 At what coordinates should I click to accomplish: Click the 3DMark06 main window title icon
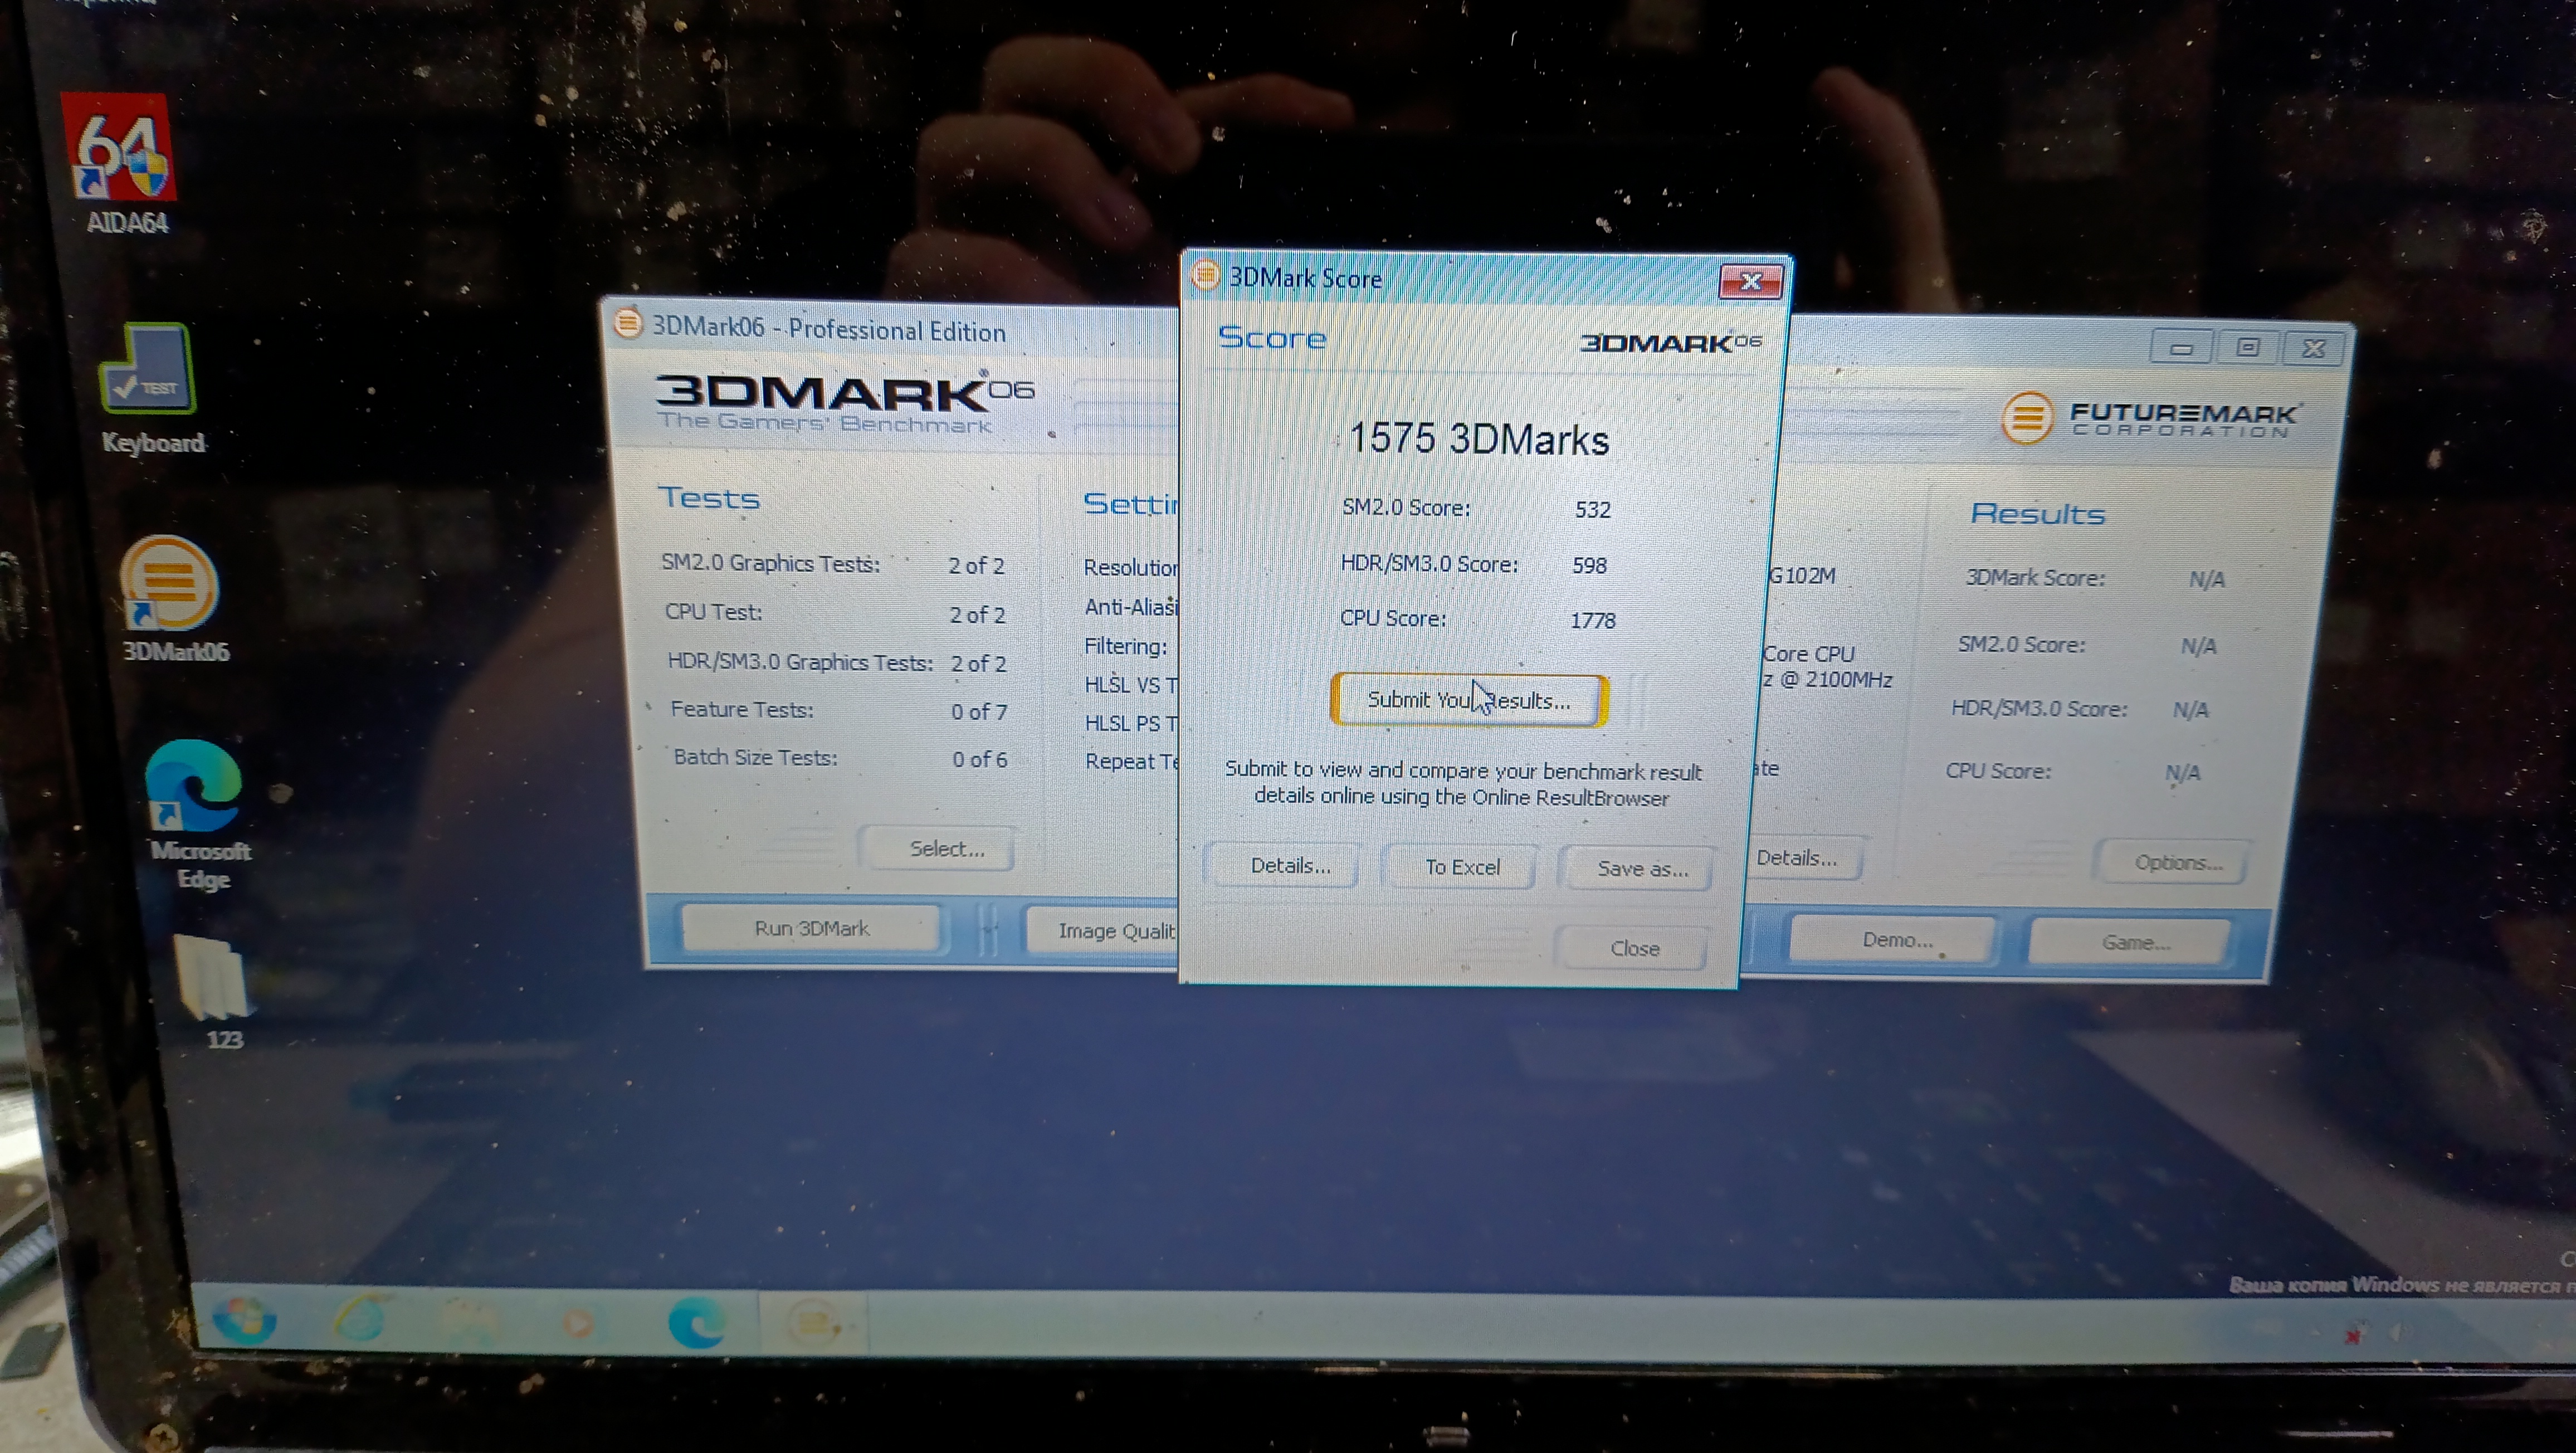(627, 323)
